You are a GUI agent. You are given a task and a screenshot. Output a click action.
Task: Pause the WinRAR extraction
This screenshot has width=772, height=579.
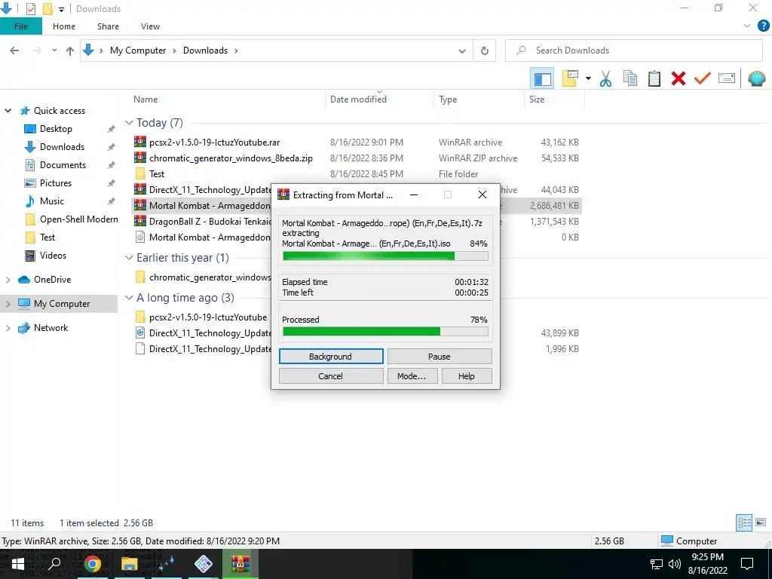[440, 357]
